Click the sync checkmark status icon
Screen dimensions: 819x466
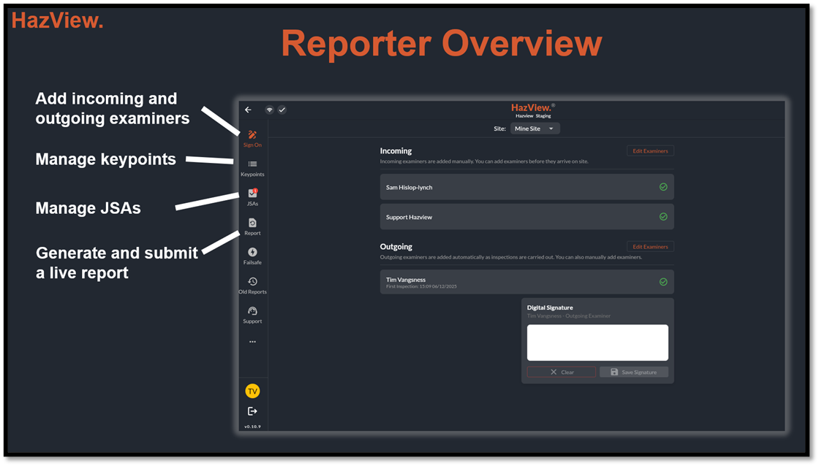click(282, 110)
